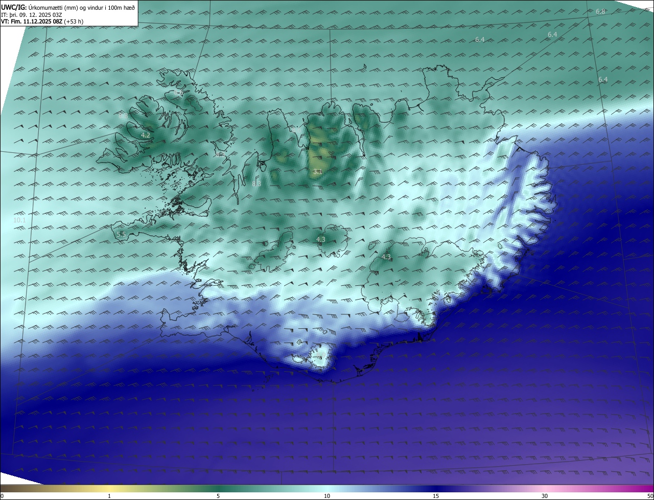Click the 4.3 label closest to the 3.1 label

click(321, 239)
